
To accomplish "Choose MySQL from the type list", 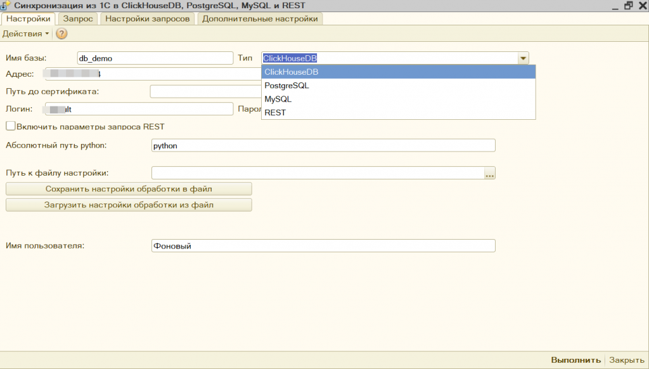I will pos(398,99).
